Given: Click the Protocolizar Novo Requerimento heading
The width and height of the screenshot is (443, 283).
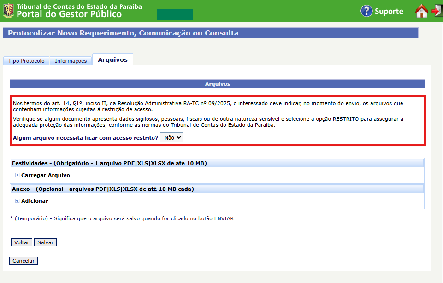Looking at the screenshot, I should click(123, 33).
